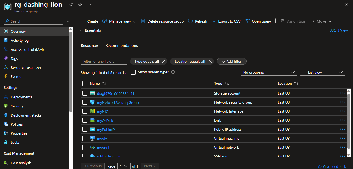The image size is (353, 169).
Task: Open more options ellipsis beside the title
Action: pos(89,5)
